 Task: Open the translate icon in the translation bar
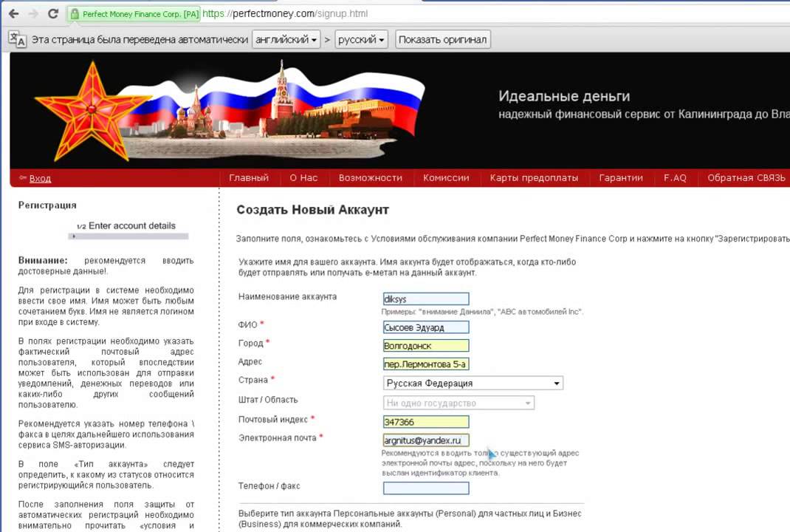pos(17,39)
